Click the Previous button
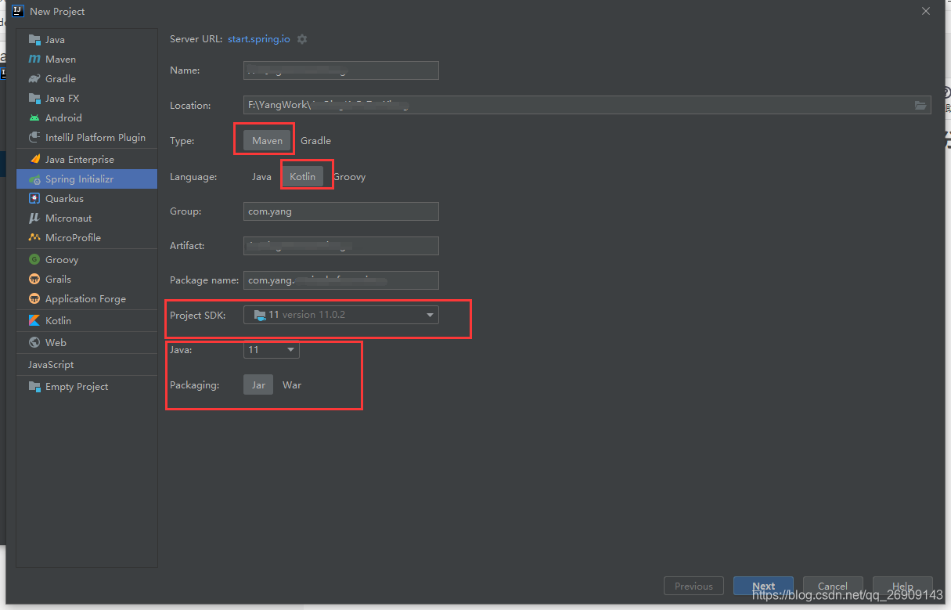Screen dimensions: 951x610 (x=693, y=586)
